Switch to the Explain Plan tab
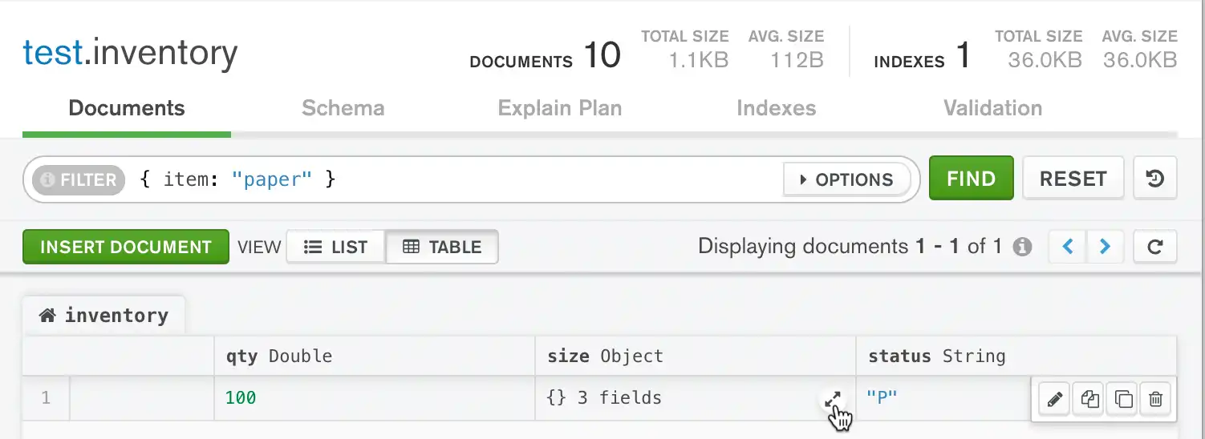The image size is (1205, 439). (559, 108)
